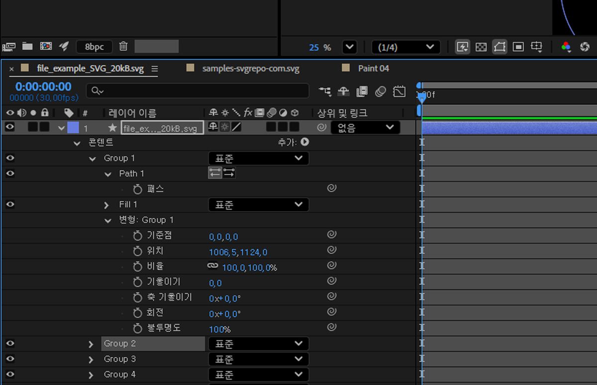Click the rocket project settings icon

(x=64, y=46)
